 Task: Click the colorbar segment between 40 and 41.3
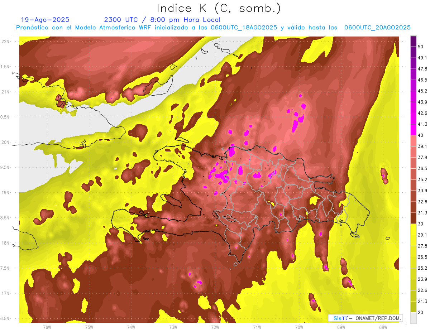click(x=413, y=130)
